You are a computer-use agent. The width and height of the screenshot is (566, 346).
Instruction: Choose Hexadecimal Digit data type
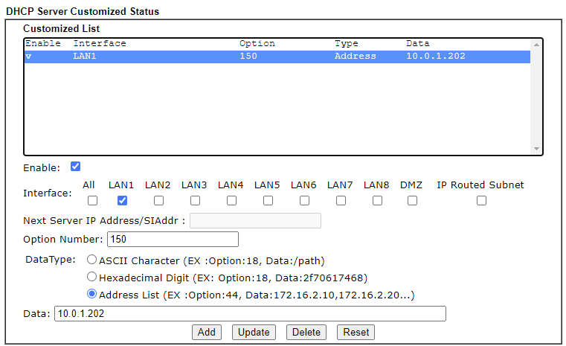click(x=91, y=277)
